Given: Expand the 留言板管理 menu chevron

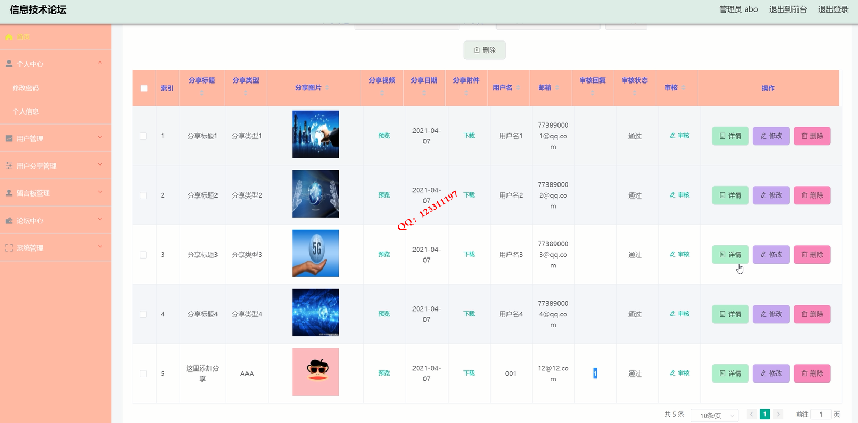Looking at the screenshot, I should [x=100, y=192].
